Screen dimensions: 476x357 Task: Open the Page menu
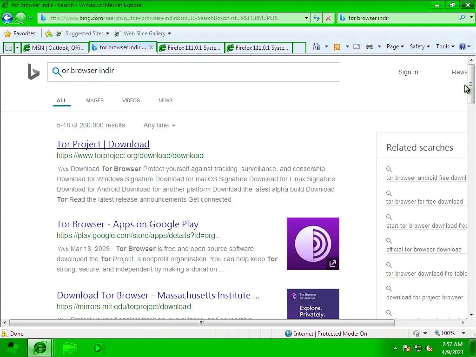pyautogui.click(x=395, y=46)
